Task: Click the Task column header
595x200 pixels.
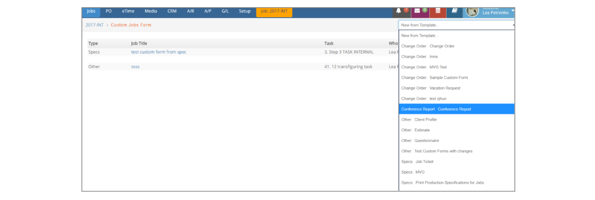Action: tap(329, 43)
